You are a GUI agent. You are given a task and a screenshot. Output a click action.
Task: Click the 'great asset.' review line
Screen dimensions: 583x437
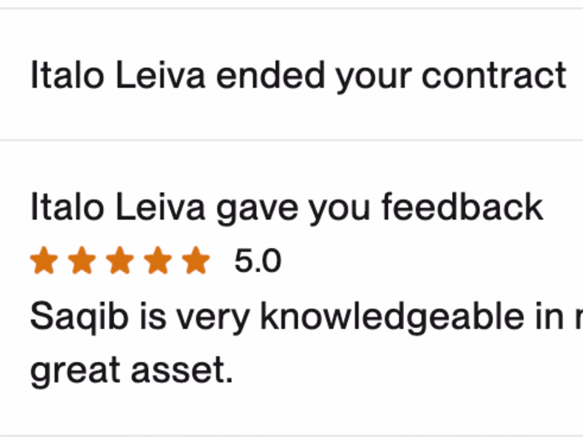132,371
